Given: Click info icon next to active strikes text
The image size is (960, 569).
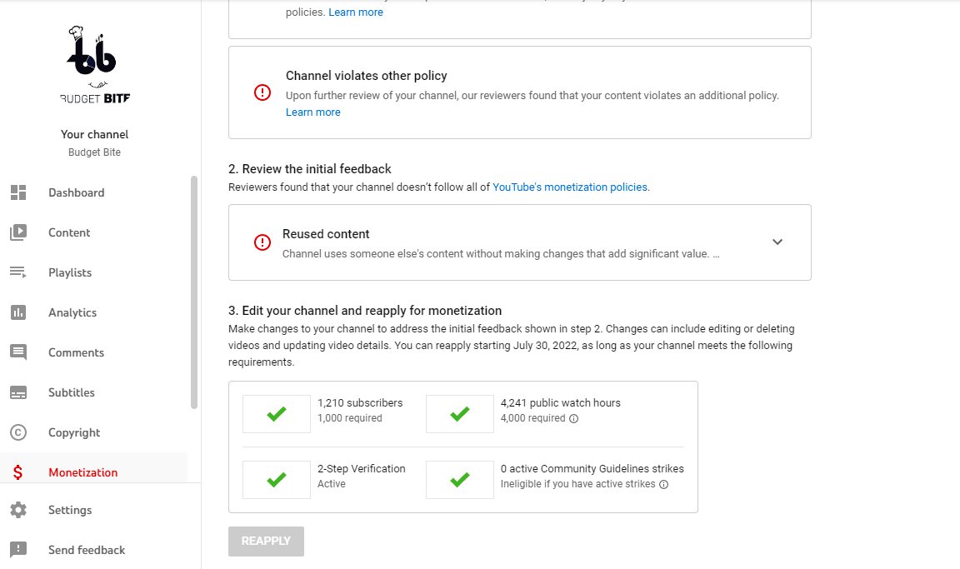Looking at the screenshot, I should (x=663, y=484).
